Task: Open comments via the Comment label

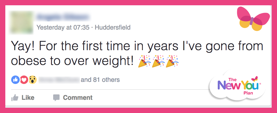Action: pyautogui.click(x=78, y=98)
